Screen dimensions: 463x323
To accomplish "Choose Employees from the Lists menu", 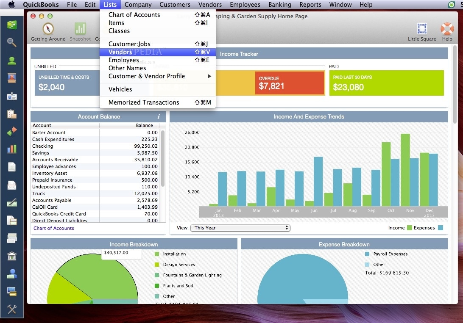I will pos(158,60).
